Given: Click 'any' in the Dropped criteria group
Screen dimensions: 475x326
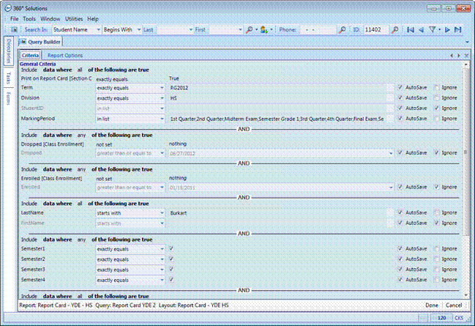Looking at the screenshot, I should click(81, 136).
